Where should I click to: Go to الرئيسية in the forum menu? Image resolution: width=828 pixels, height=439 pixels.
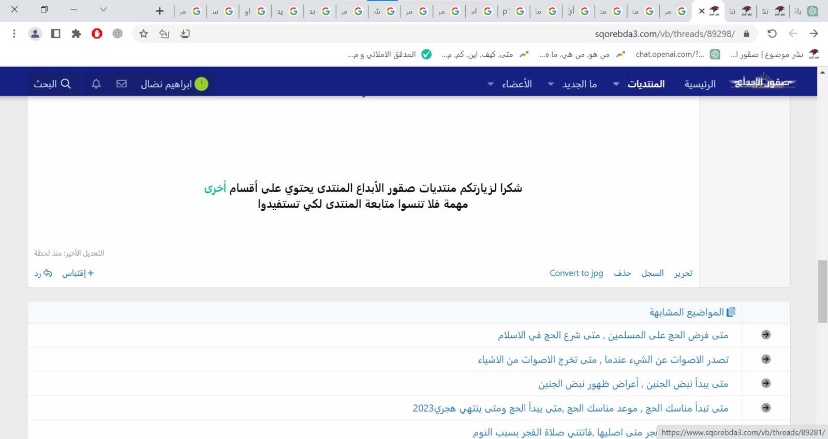pos(700,84)
